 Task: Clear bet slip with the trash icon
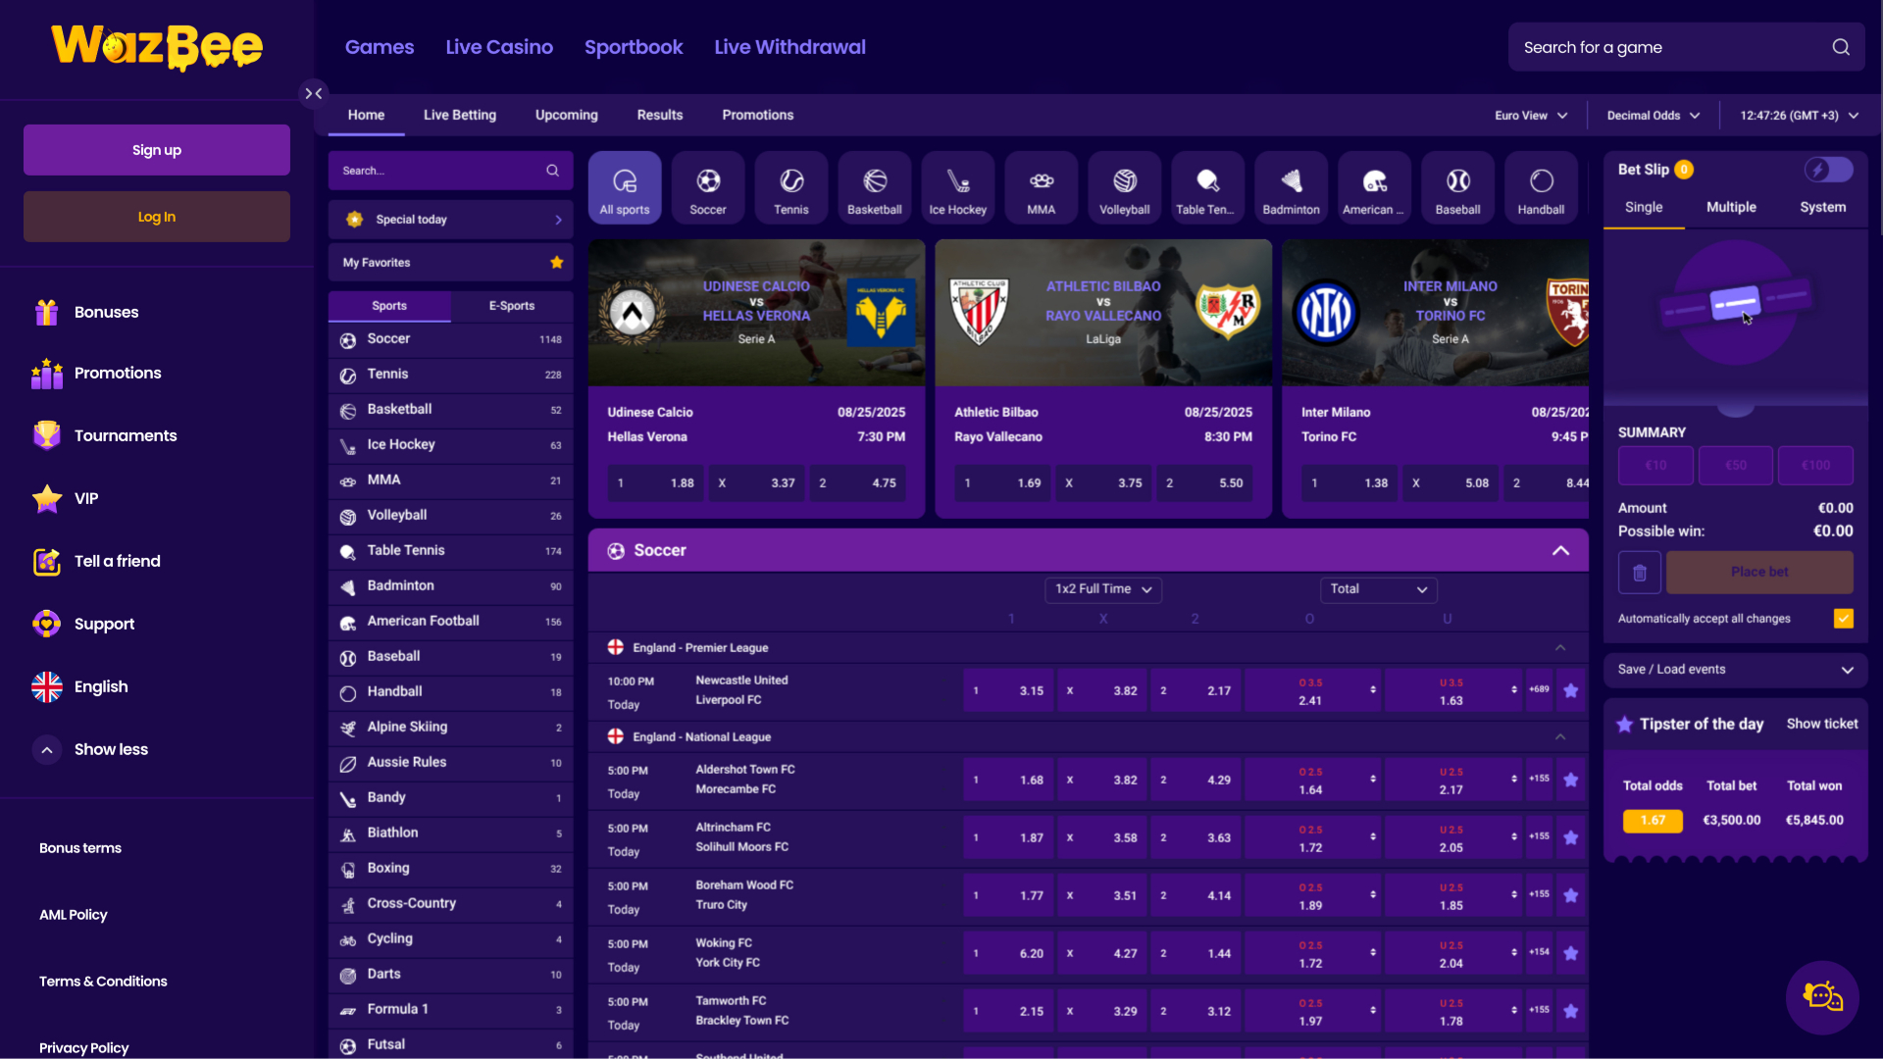pos(1639,572)
